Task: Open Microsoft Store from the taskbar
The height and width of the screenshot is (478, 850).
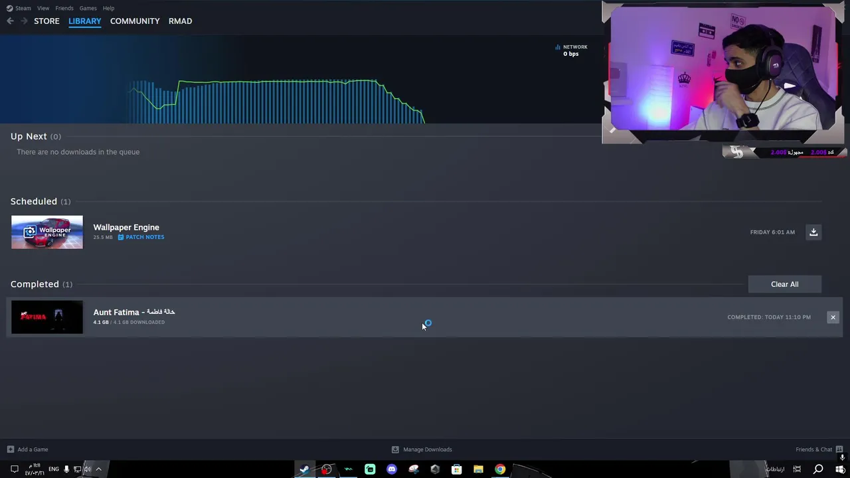Action: pyautogui.click(x=456, y=469)
